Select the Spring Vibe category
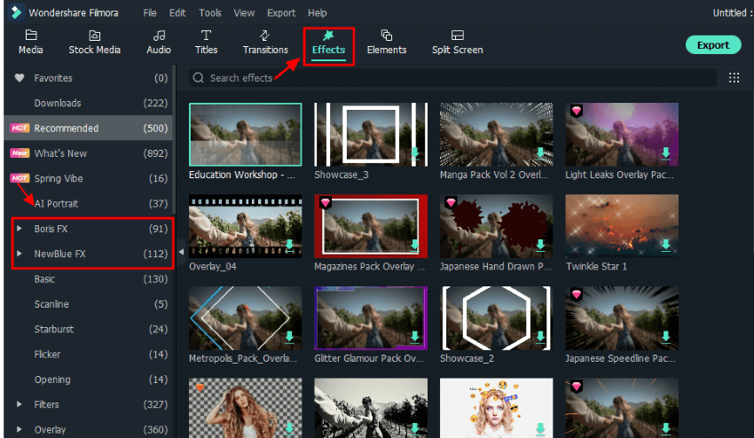This screenshot has height=438, width=754. [89, 178]
